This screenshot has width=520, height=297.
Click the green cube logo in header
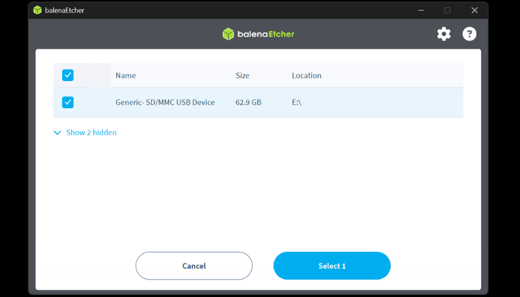click(228, 34)
